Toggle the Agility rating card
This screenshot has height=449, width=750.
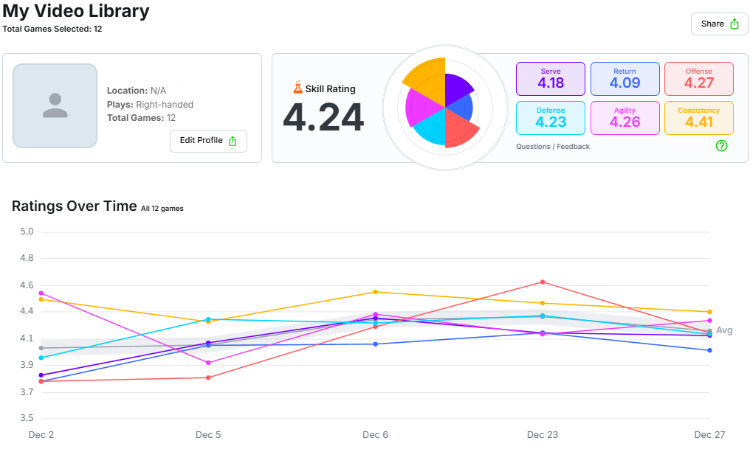[x=625, y=118]
